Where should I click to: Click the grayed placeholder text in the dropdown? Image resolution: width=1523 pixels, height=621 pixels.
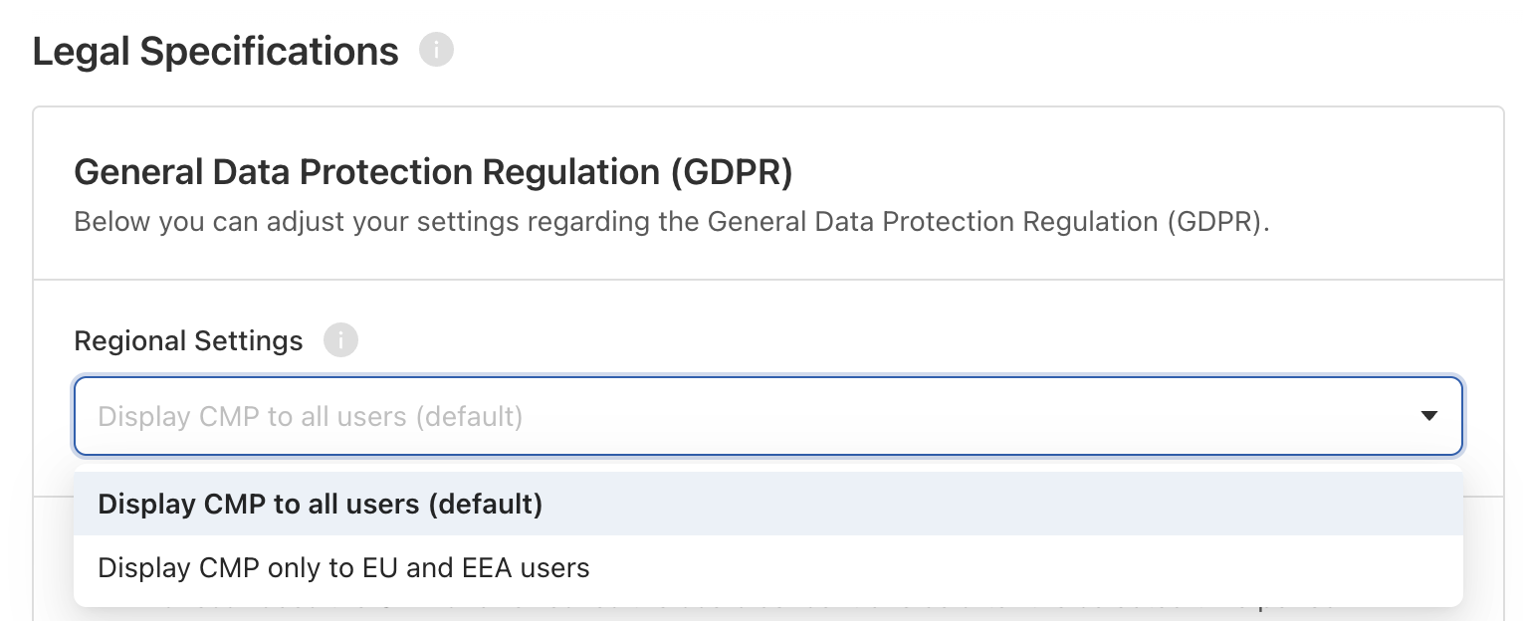click(311, 416)
